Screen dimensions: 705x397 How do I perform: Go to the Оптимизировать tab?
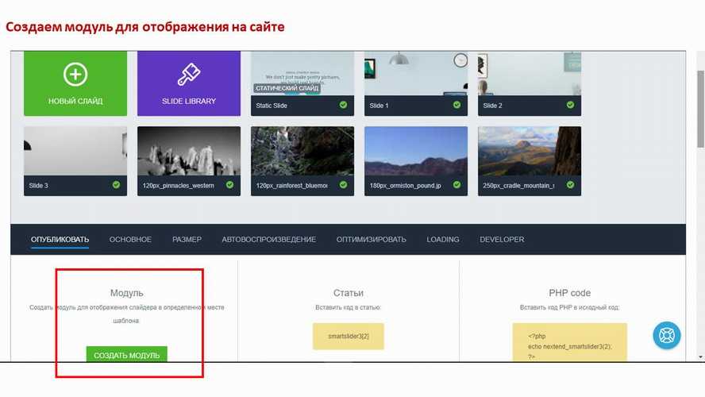click(x=371, y=240)
